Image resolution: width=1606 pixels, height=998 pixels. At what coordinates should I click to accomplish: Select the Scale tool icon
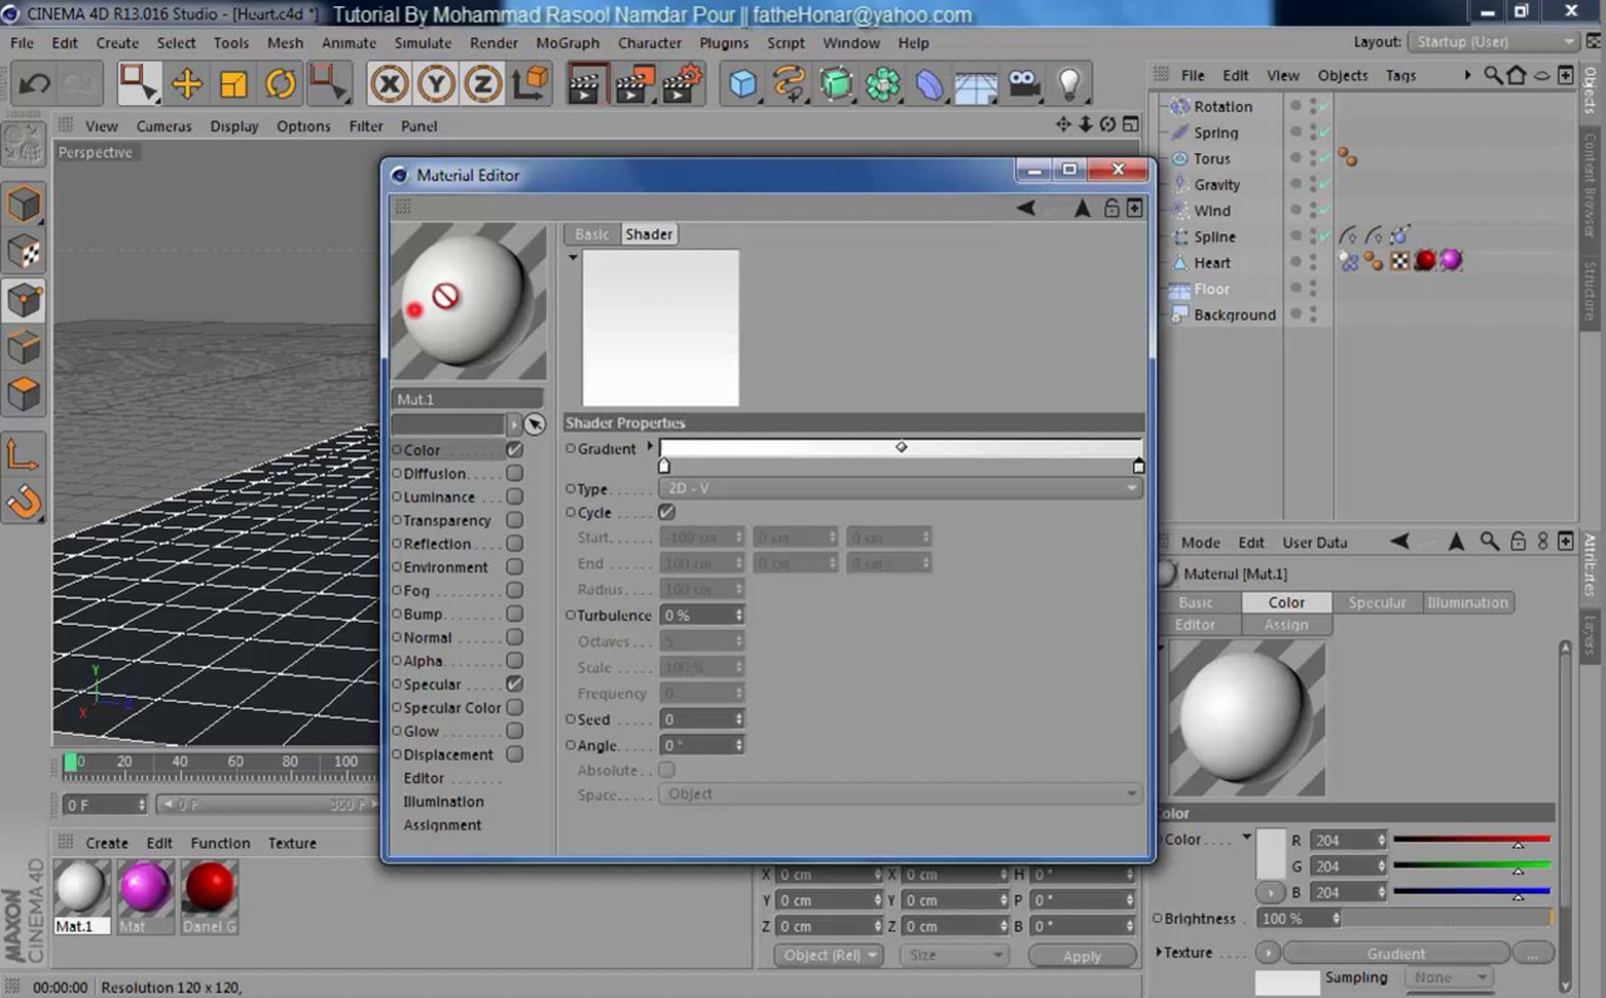coord(233,84)
